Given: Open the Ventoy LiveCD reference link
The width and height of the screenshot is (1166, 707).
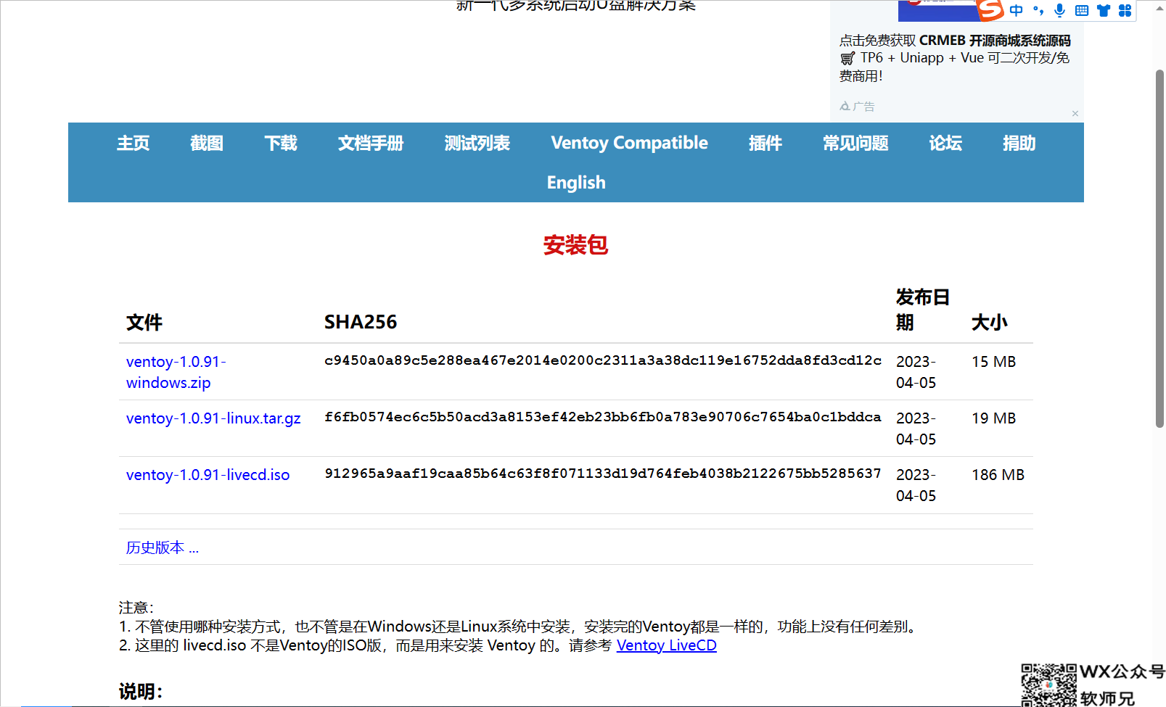Looking at the screenshot, I should tap(667, 645).
